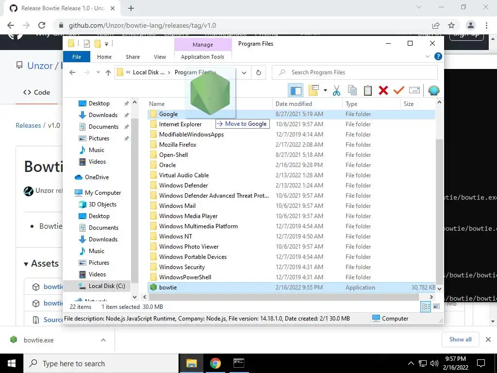Switch to the View ribbon tab
This screenshot has height=373, width=497.
point(160,57)
